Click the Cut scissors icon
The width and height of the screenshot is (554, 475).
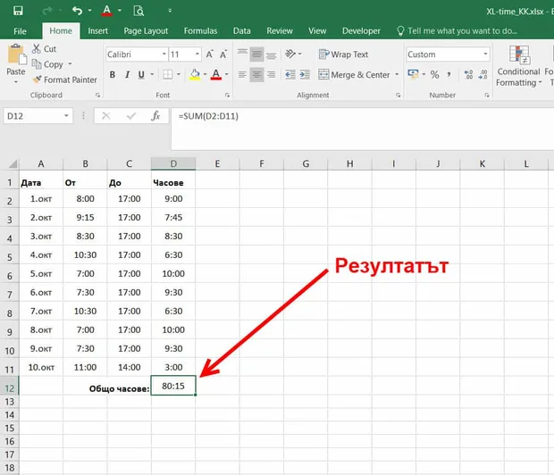(x=36, y=49)
